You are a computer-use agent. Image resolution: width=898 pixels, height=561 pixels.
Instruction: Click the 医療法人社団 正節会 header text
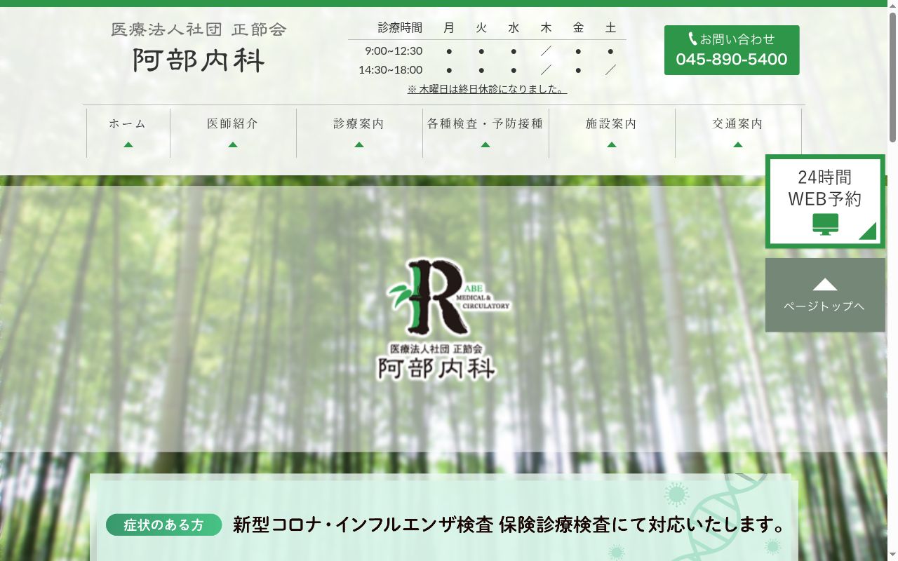tap(199, 29)
